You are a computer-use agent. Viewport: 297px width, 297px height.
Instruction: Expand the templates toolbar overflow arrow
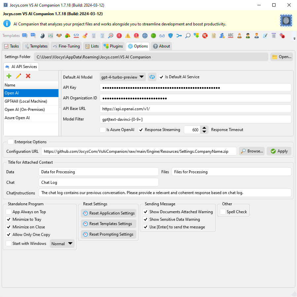point(294,39)
